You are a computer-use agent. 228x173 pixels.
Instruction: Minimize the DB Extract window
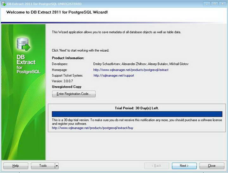tap(207, 4)
